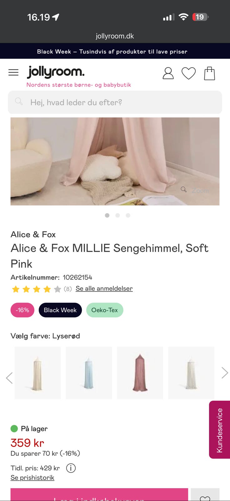
Task: Select the light blue canopy color
Action: (89, 373)
